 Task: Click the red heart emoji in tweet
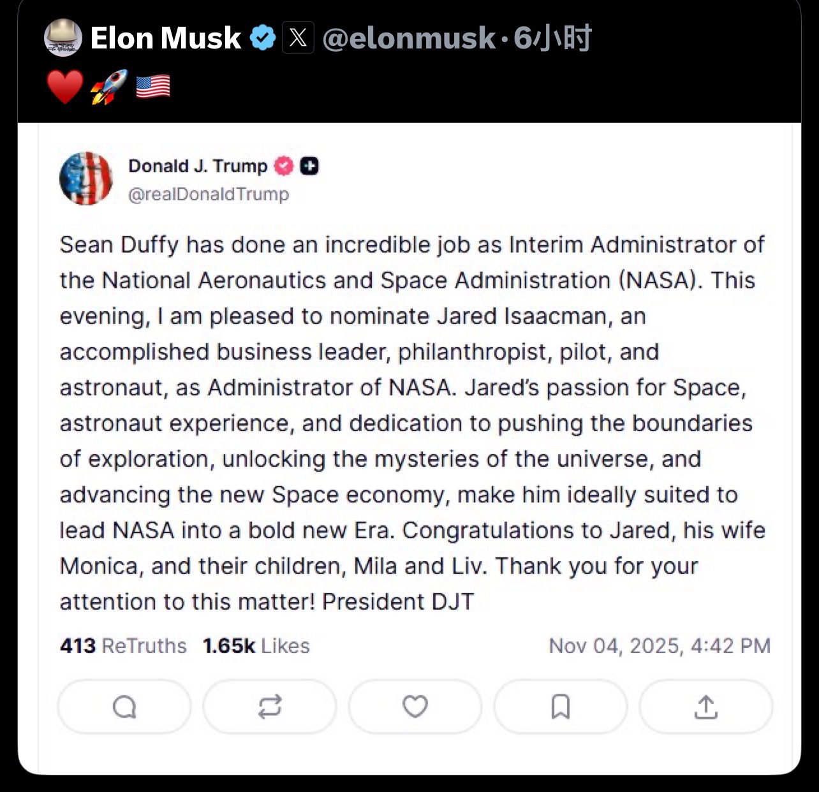[x=65, y=87]
